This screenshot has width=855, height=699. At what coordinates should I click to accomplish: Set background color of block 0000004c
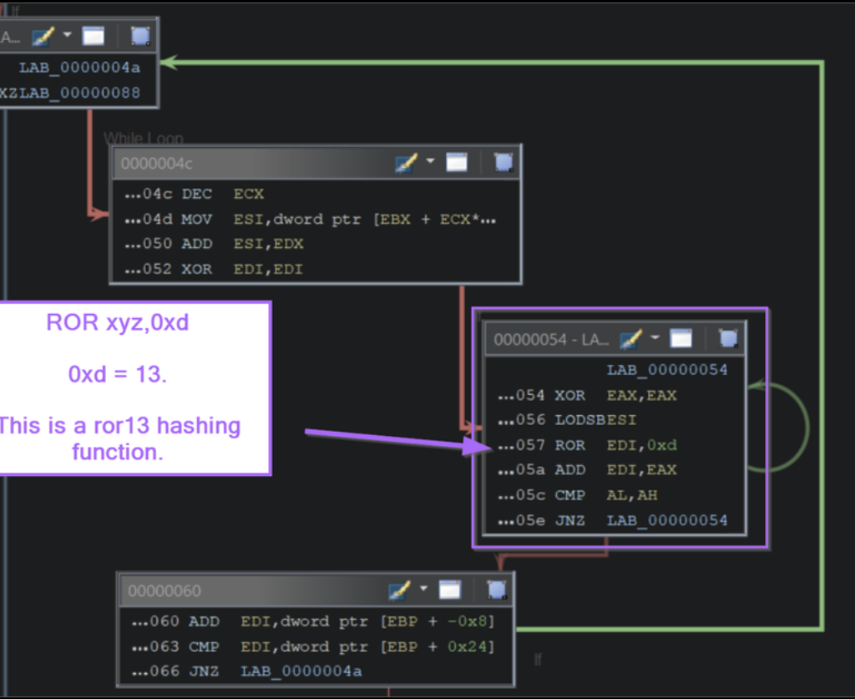pyautogui.click(x=407, y=162)
